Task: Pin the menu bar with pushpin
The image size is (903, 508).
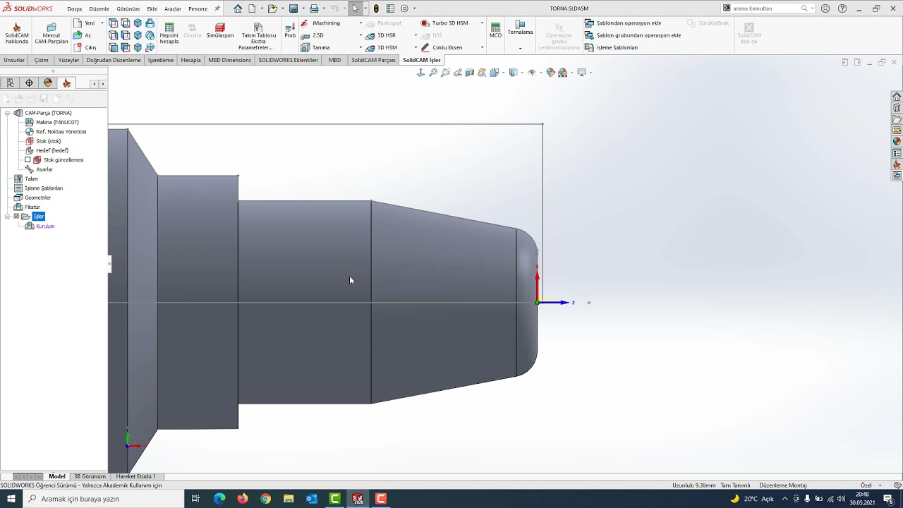Action: (x=217, y=8)
